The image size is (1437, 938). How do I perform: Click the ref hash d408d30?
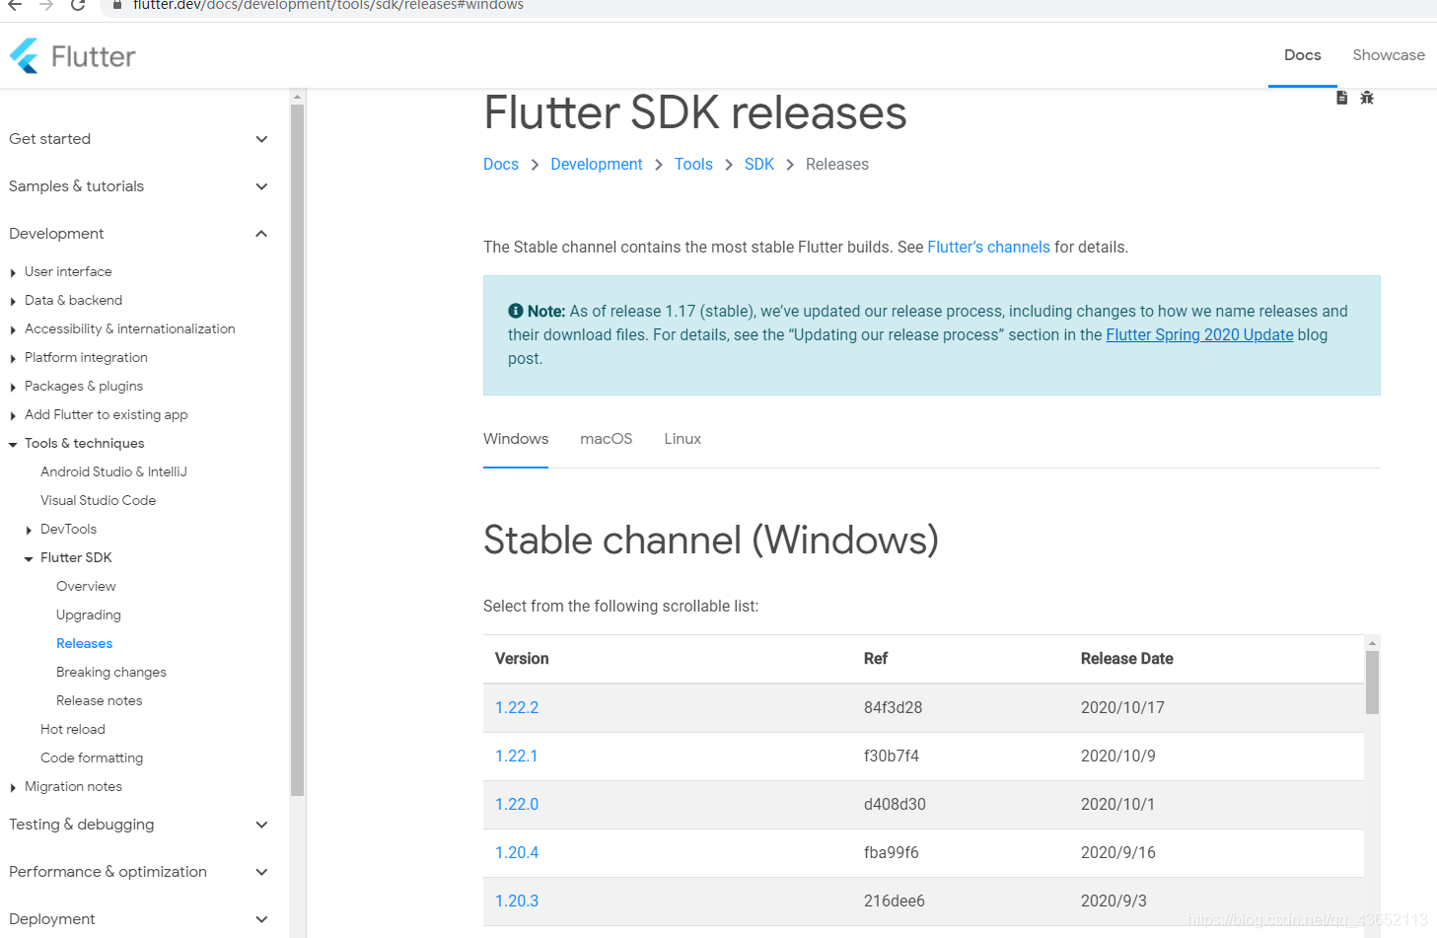895,805
